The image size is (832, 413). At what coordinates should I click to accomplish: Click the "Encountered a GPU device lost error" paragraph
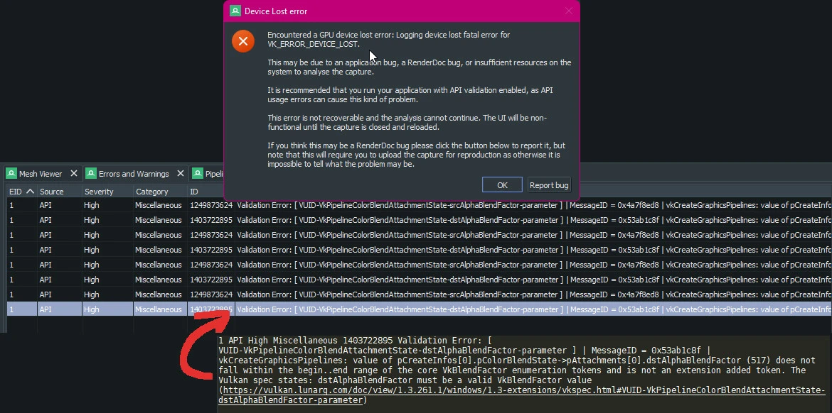coord(388,39)
